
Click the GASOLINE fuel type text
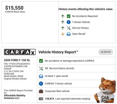9,74
